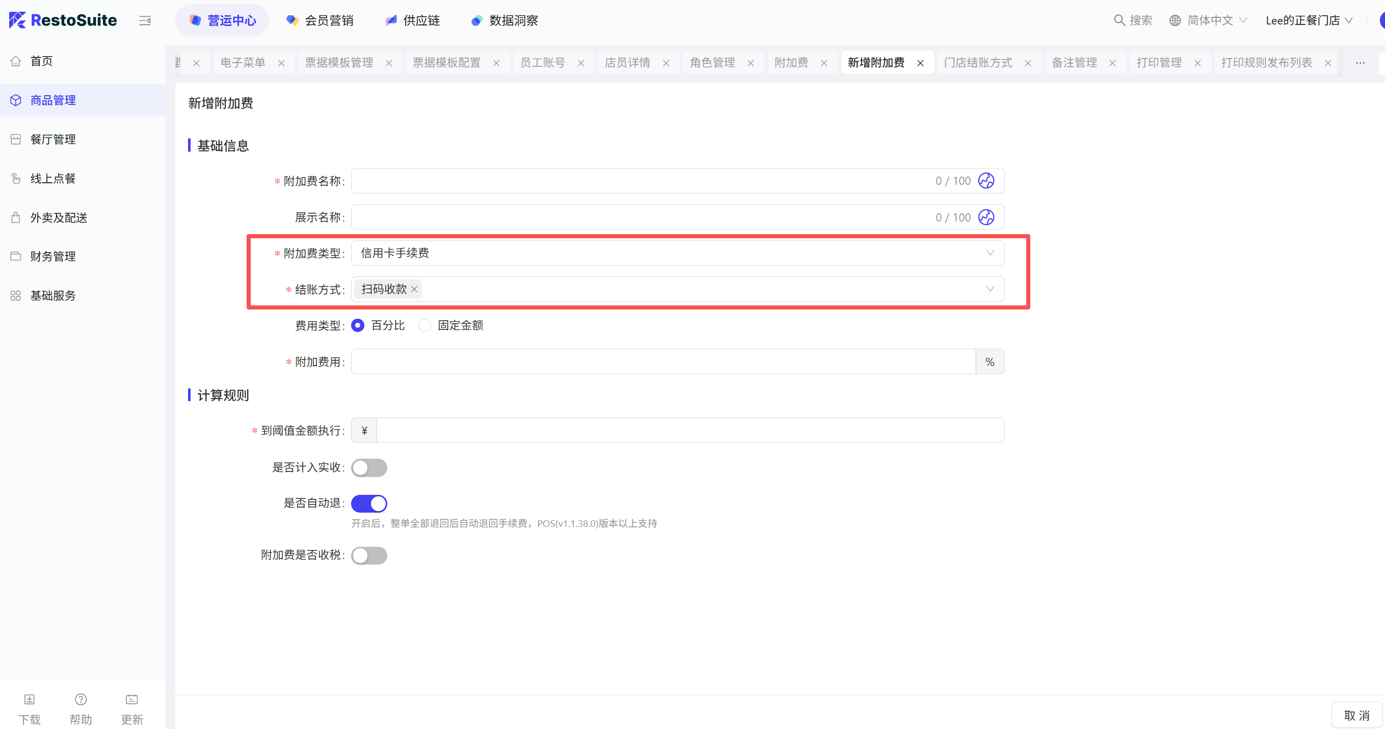Select the 固定金额 radio option
The height and width of the screenshot is (729, 1385).
(x=425, y=325)
